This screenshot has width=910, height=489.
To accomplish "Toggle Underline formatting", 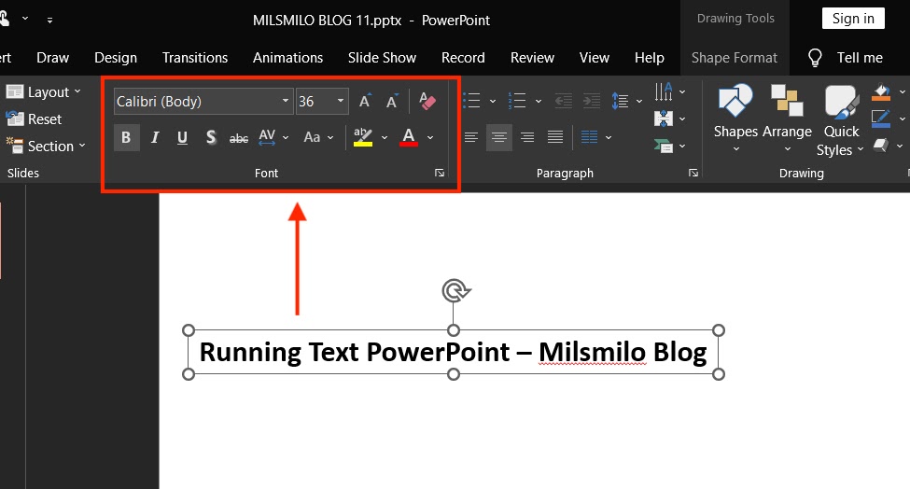I will click(x=182, y=137).
